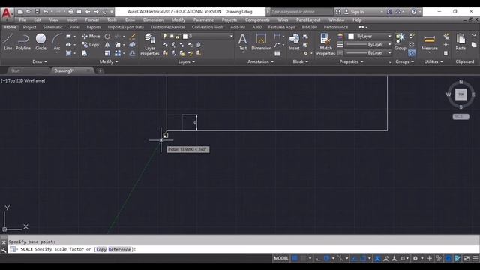
Task: Switch to the Start document tab
Action: 15,70
